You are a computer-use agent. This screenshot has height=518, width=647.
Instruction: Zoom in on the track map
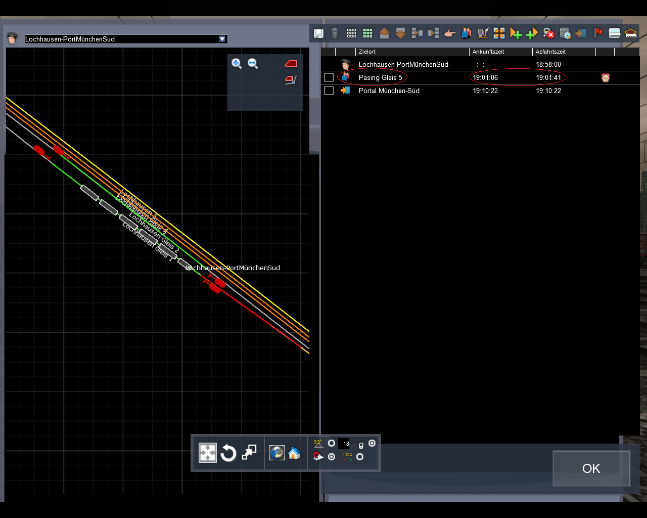(x=237, y=63)
